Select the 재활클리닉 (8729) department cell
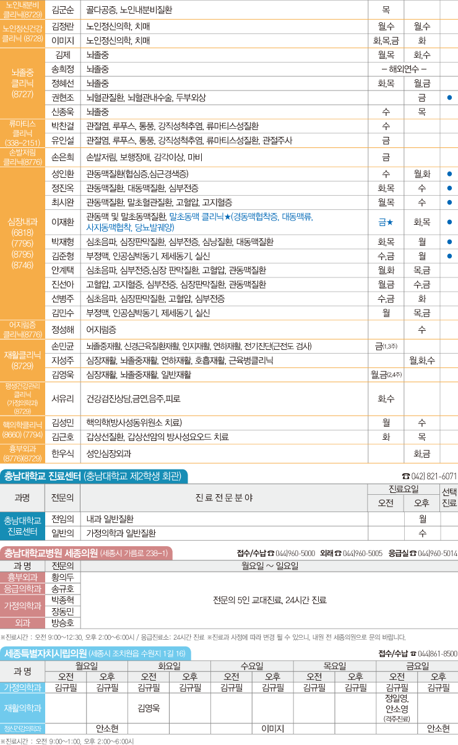Viewport: 458px width, 745px height. [x=23, y=360]
